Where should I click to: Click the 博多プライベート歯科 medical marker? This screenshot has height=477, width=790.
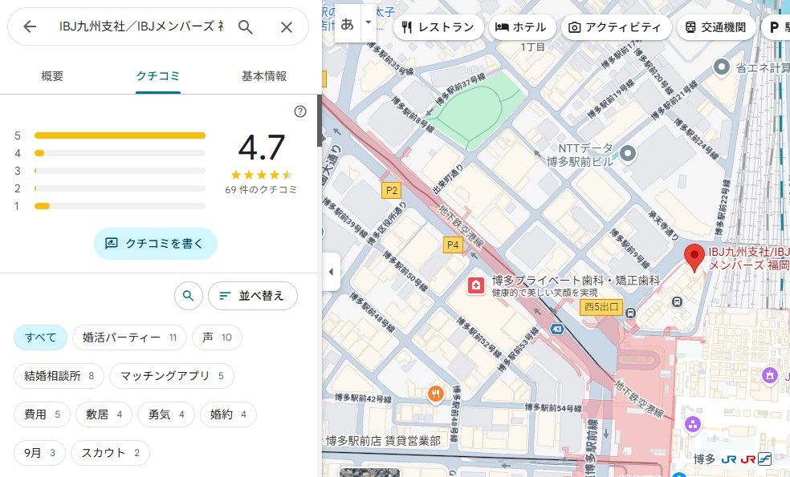(x=476, y=285)
